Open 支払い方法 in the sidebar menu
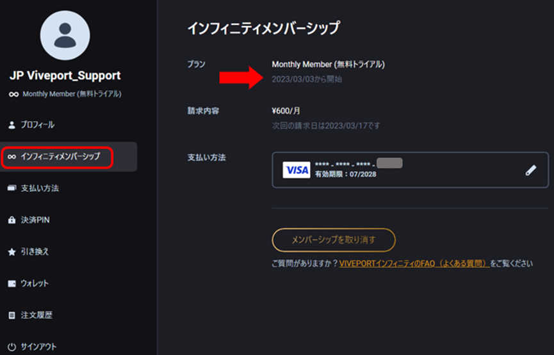The height and width of the screenshot is (355, 554). pos(40,188)
